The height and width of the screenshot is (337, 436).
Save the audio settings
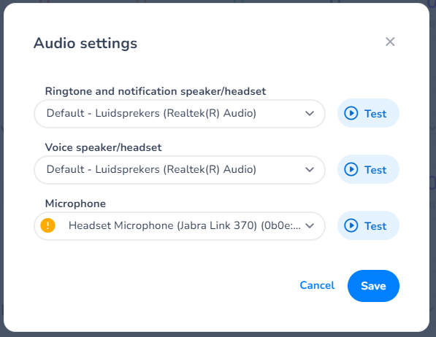[x=373, y=286]
